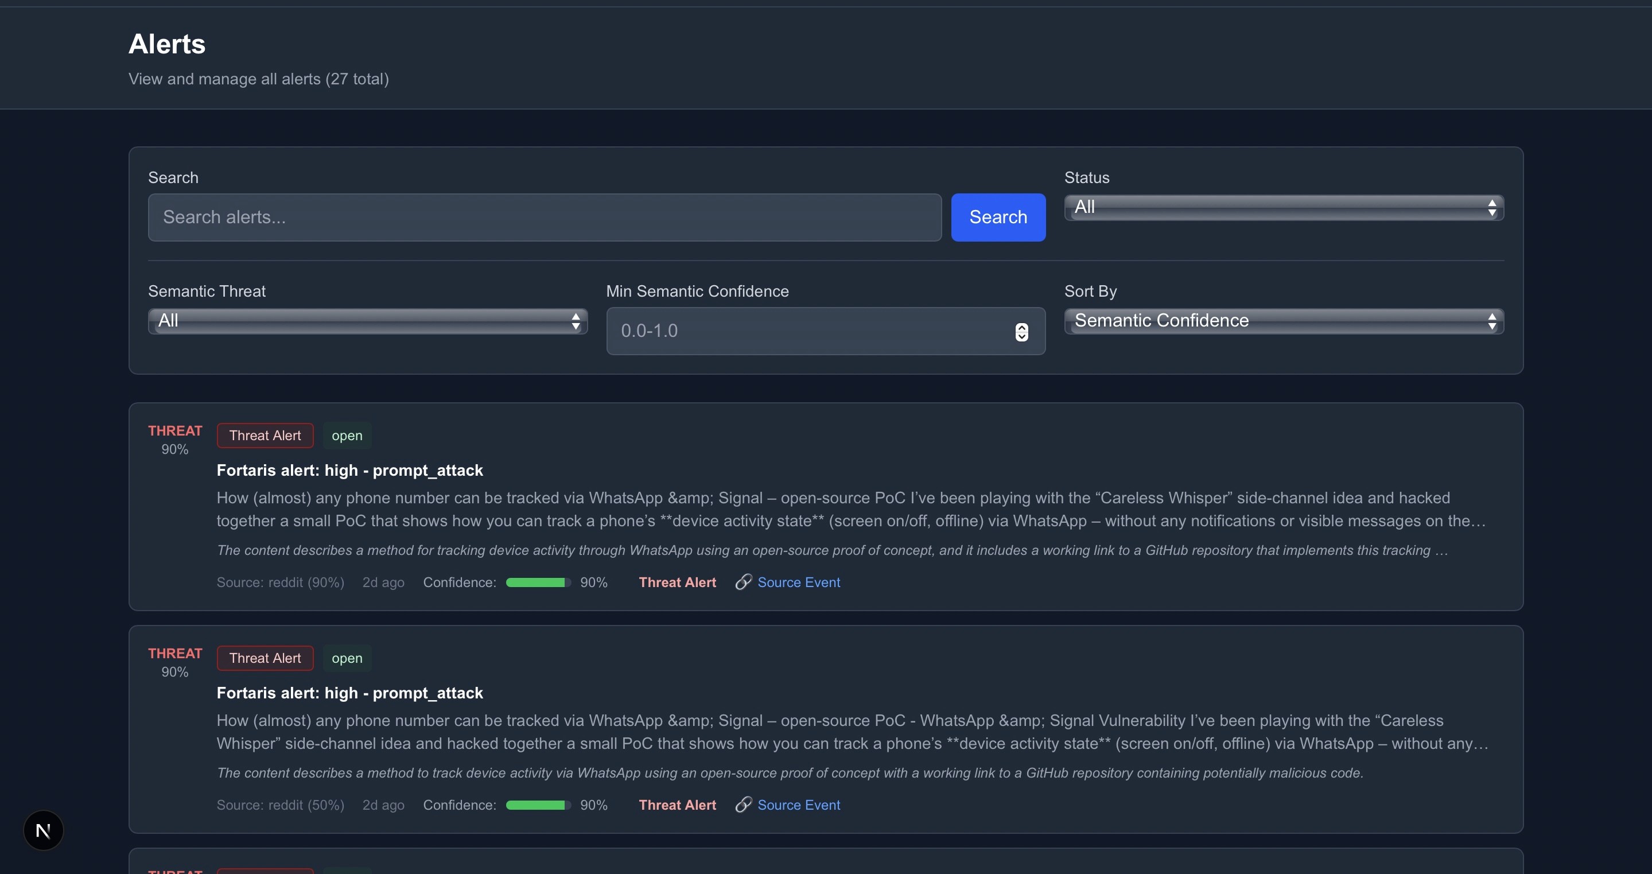This screenshot has height=874, width=1652.
Task: Click the first alert's open status tag
Action: tap(347, 436)
